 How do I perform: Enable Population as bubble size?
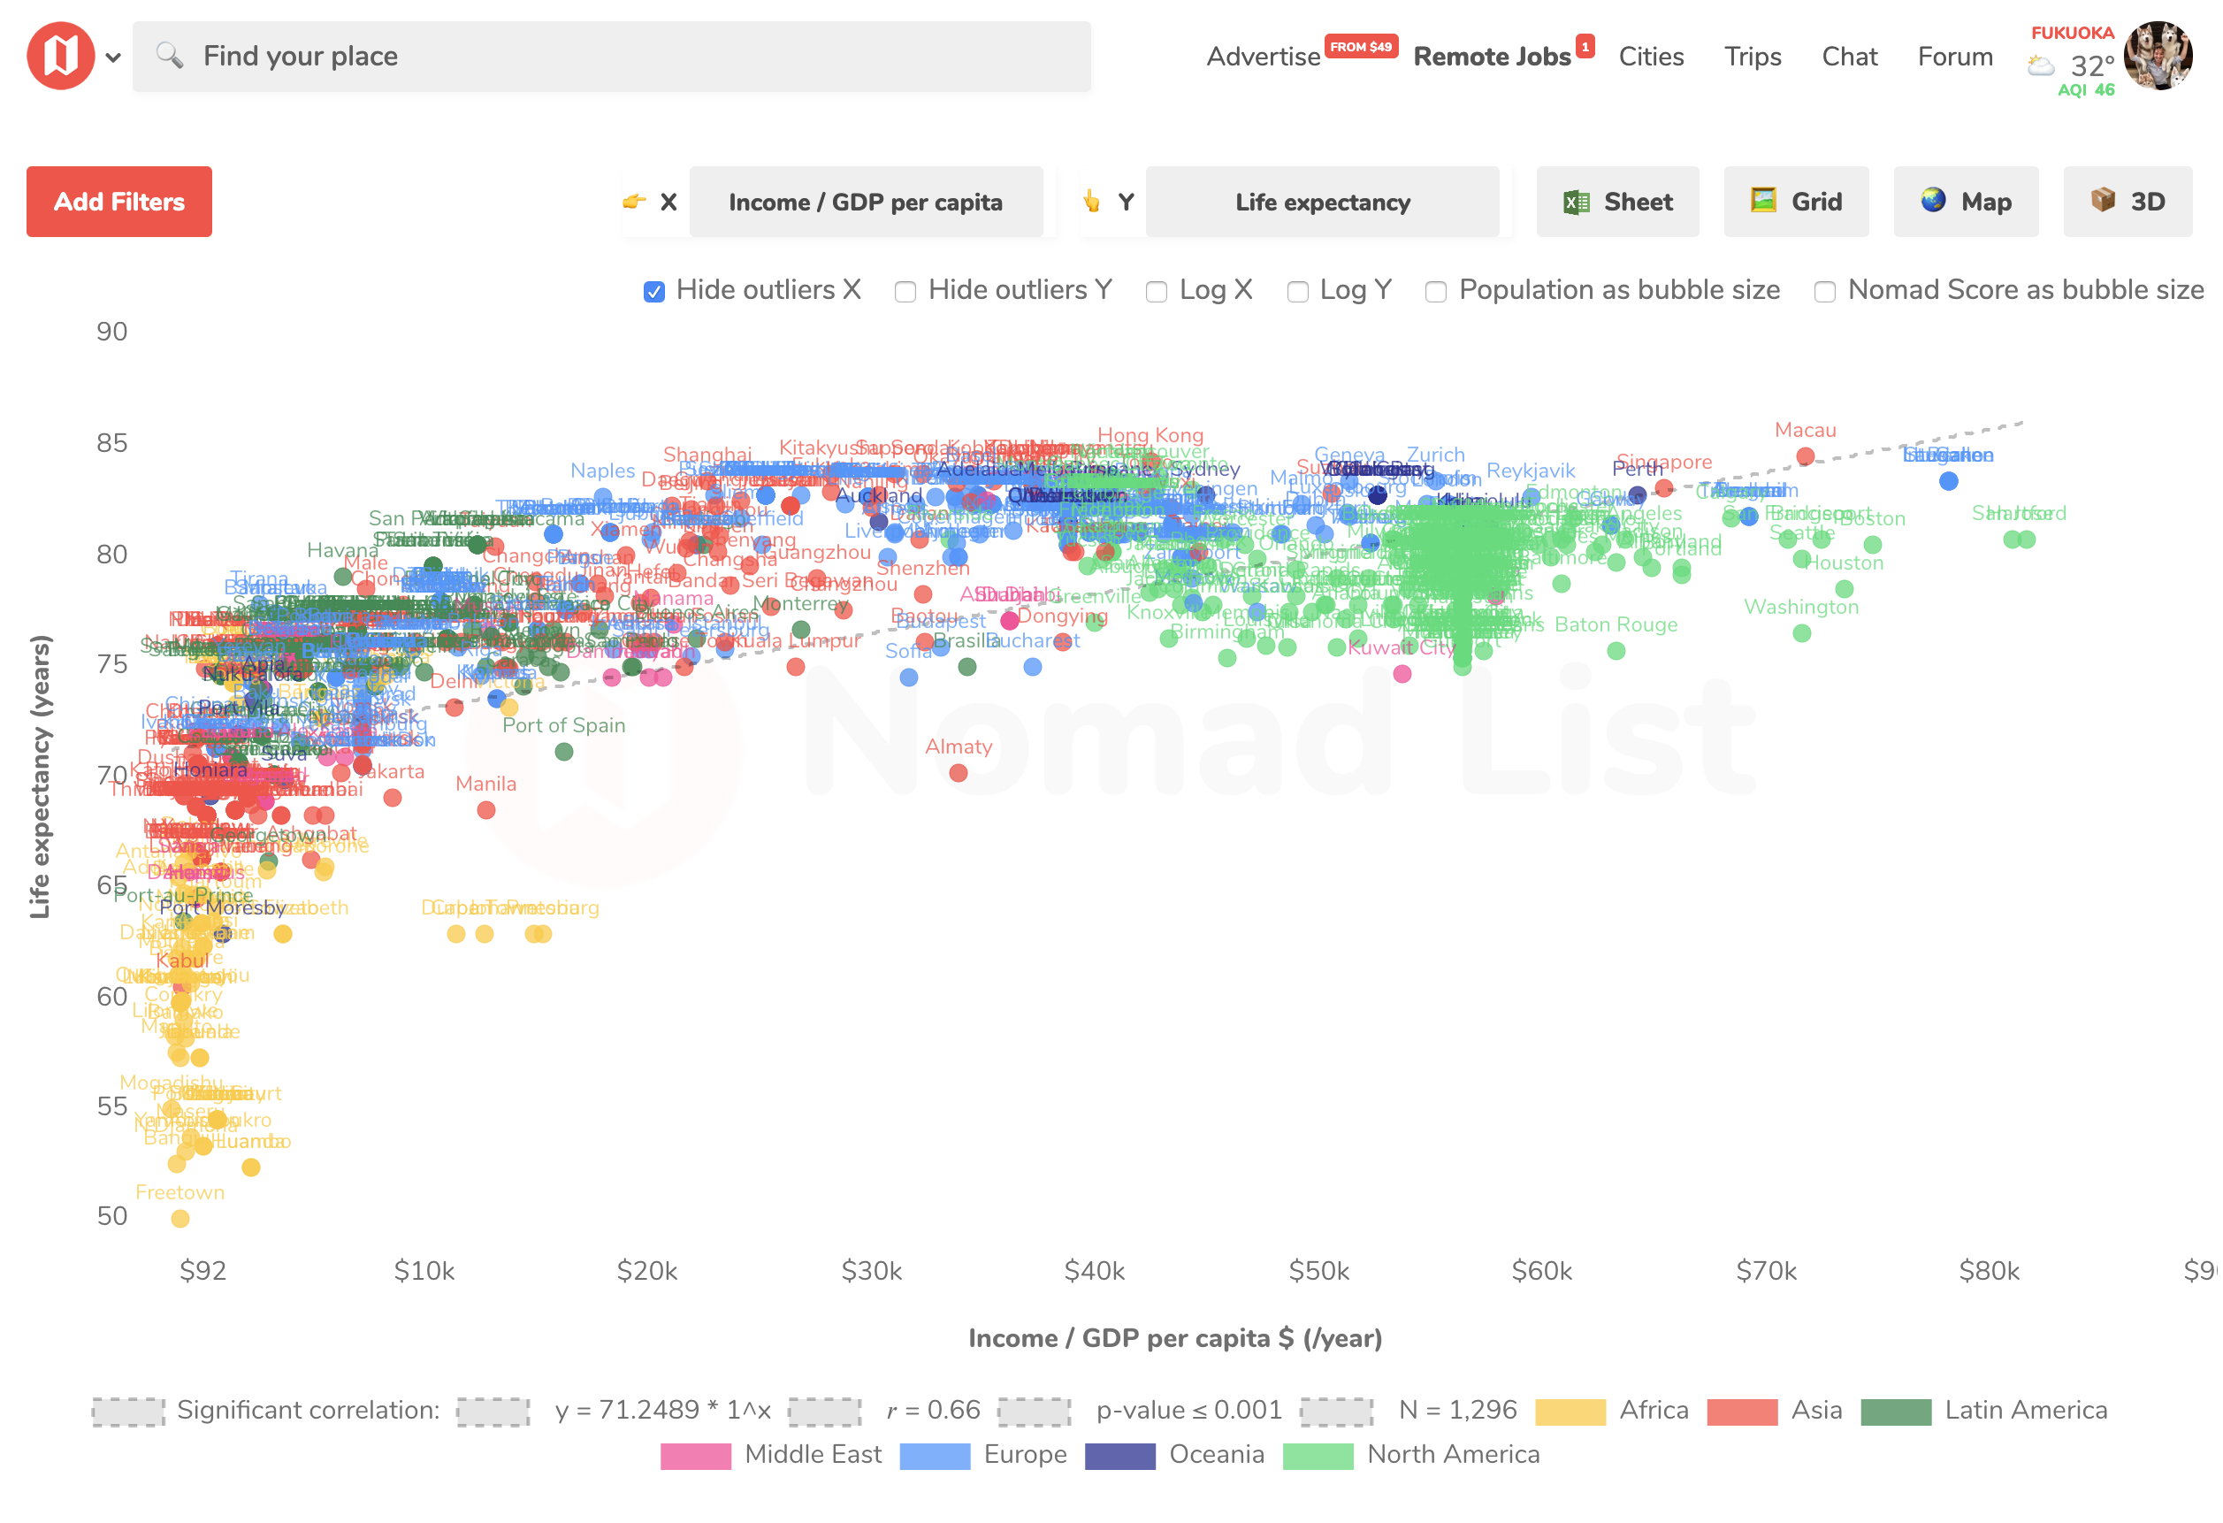1436,292
